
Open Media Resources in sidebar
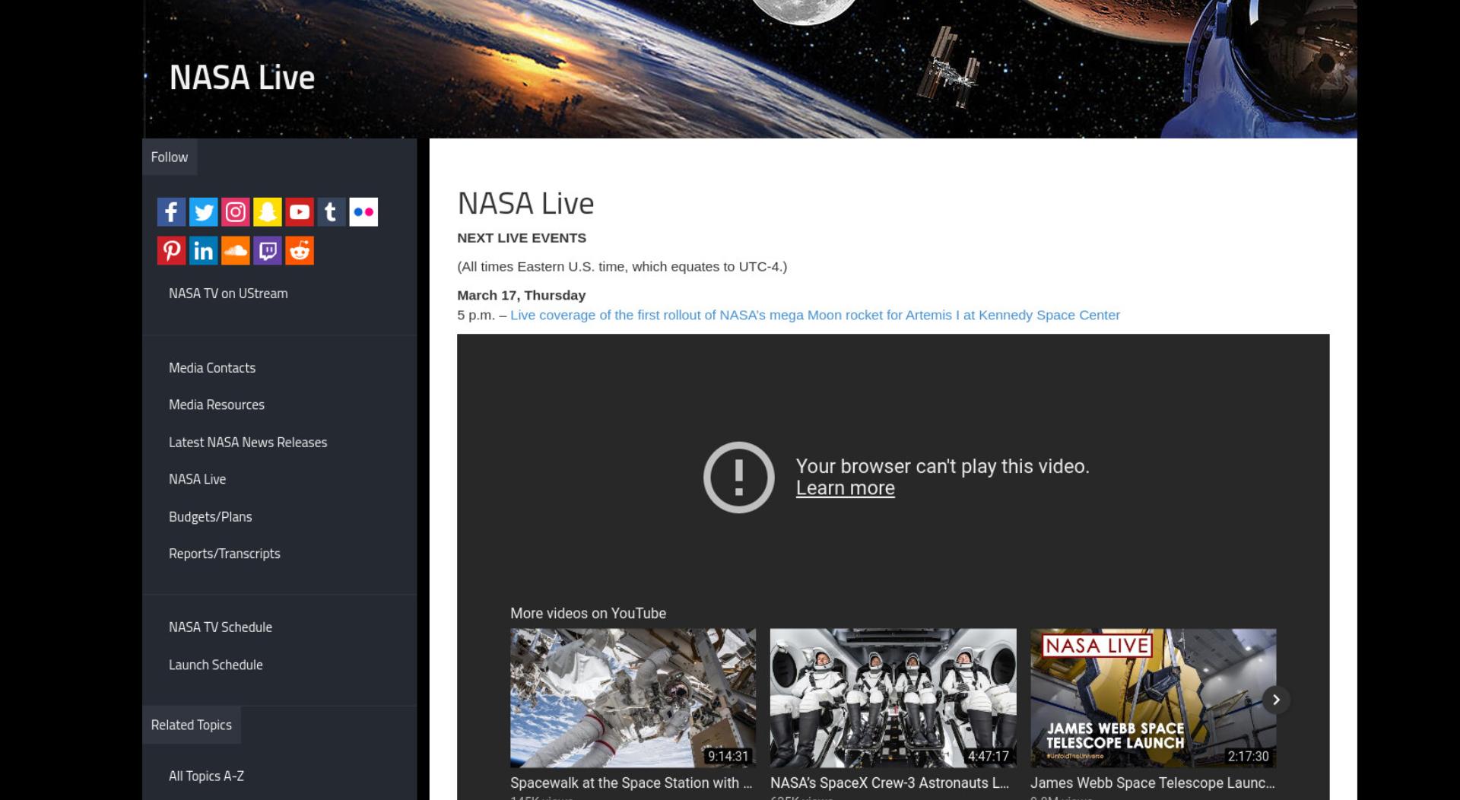(217, 405)
